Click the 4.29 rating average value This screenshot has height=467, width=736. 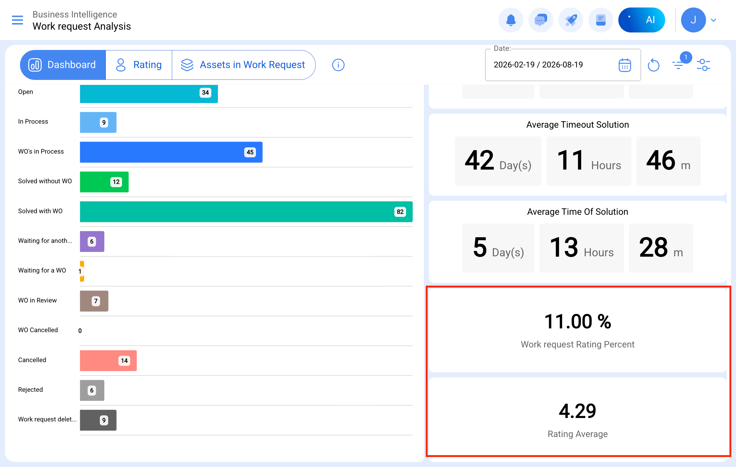[577, 411]
